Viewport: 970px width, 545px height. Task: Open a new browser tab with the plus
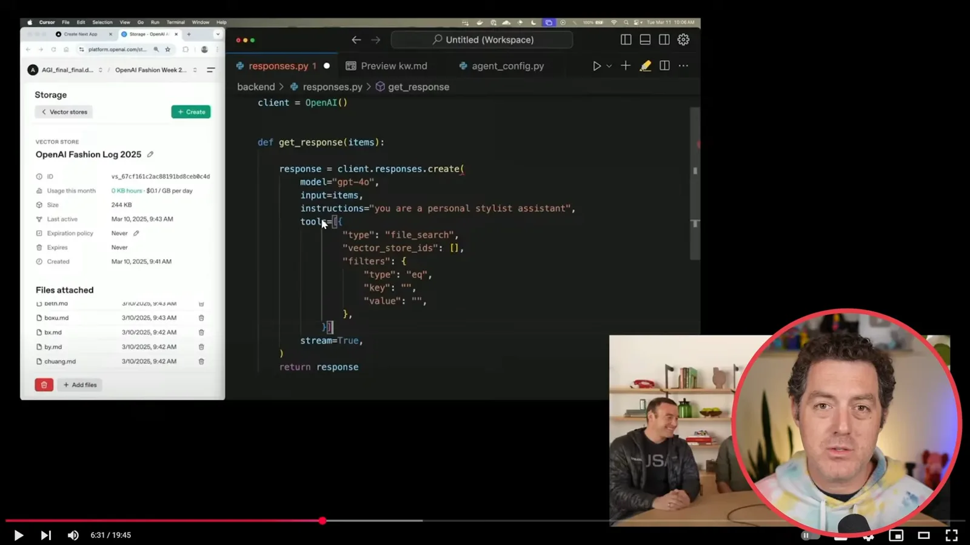[x=189, y=34]
